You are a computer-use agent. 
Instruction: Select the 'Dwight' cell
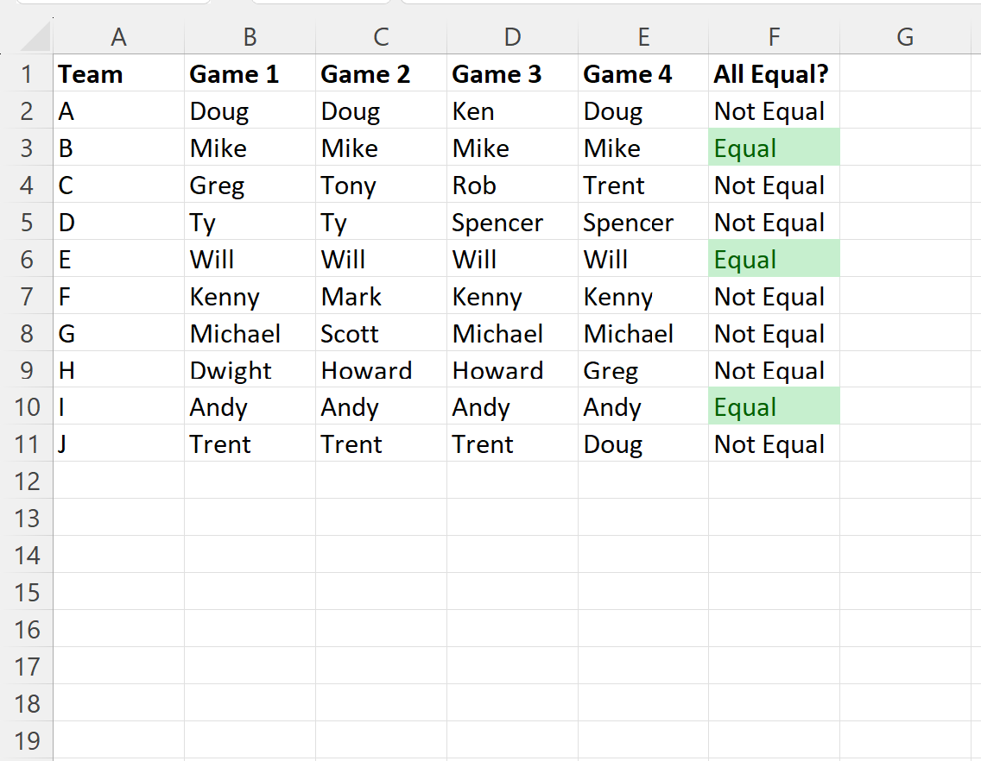click(x=250, y=370)
